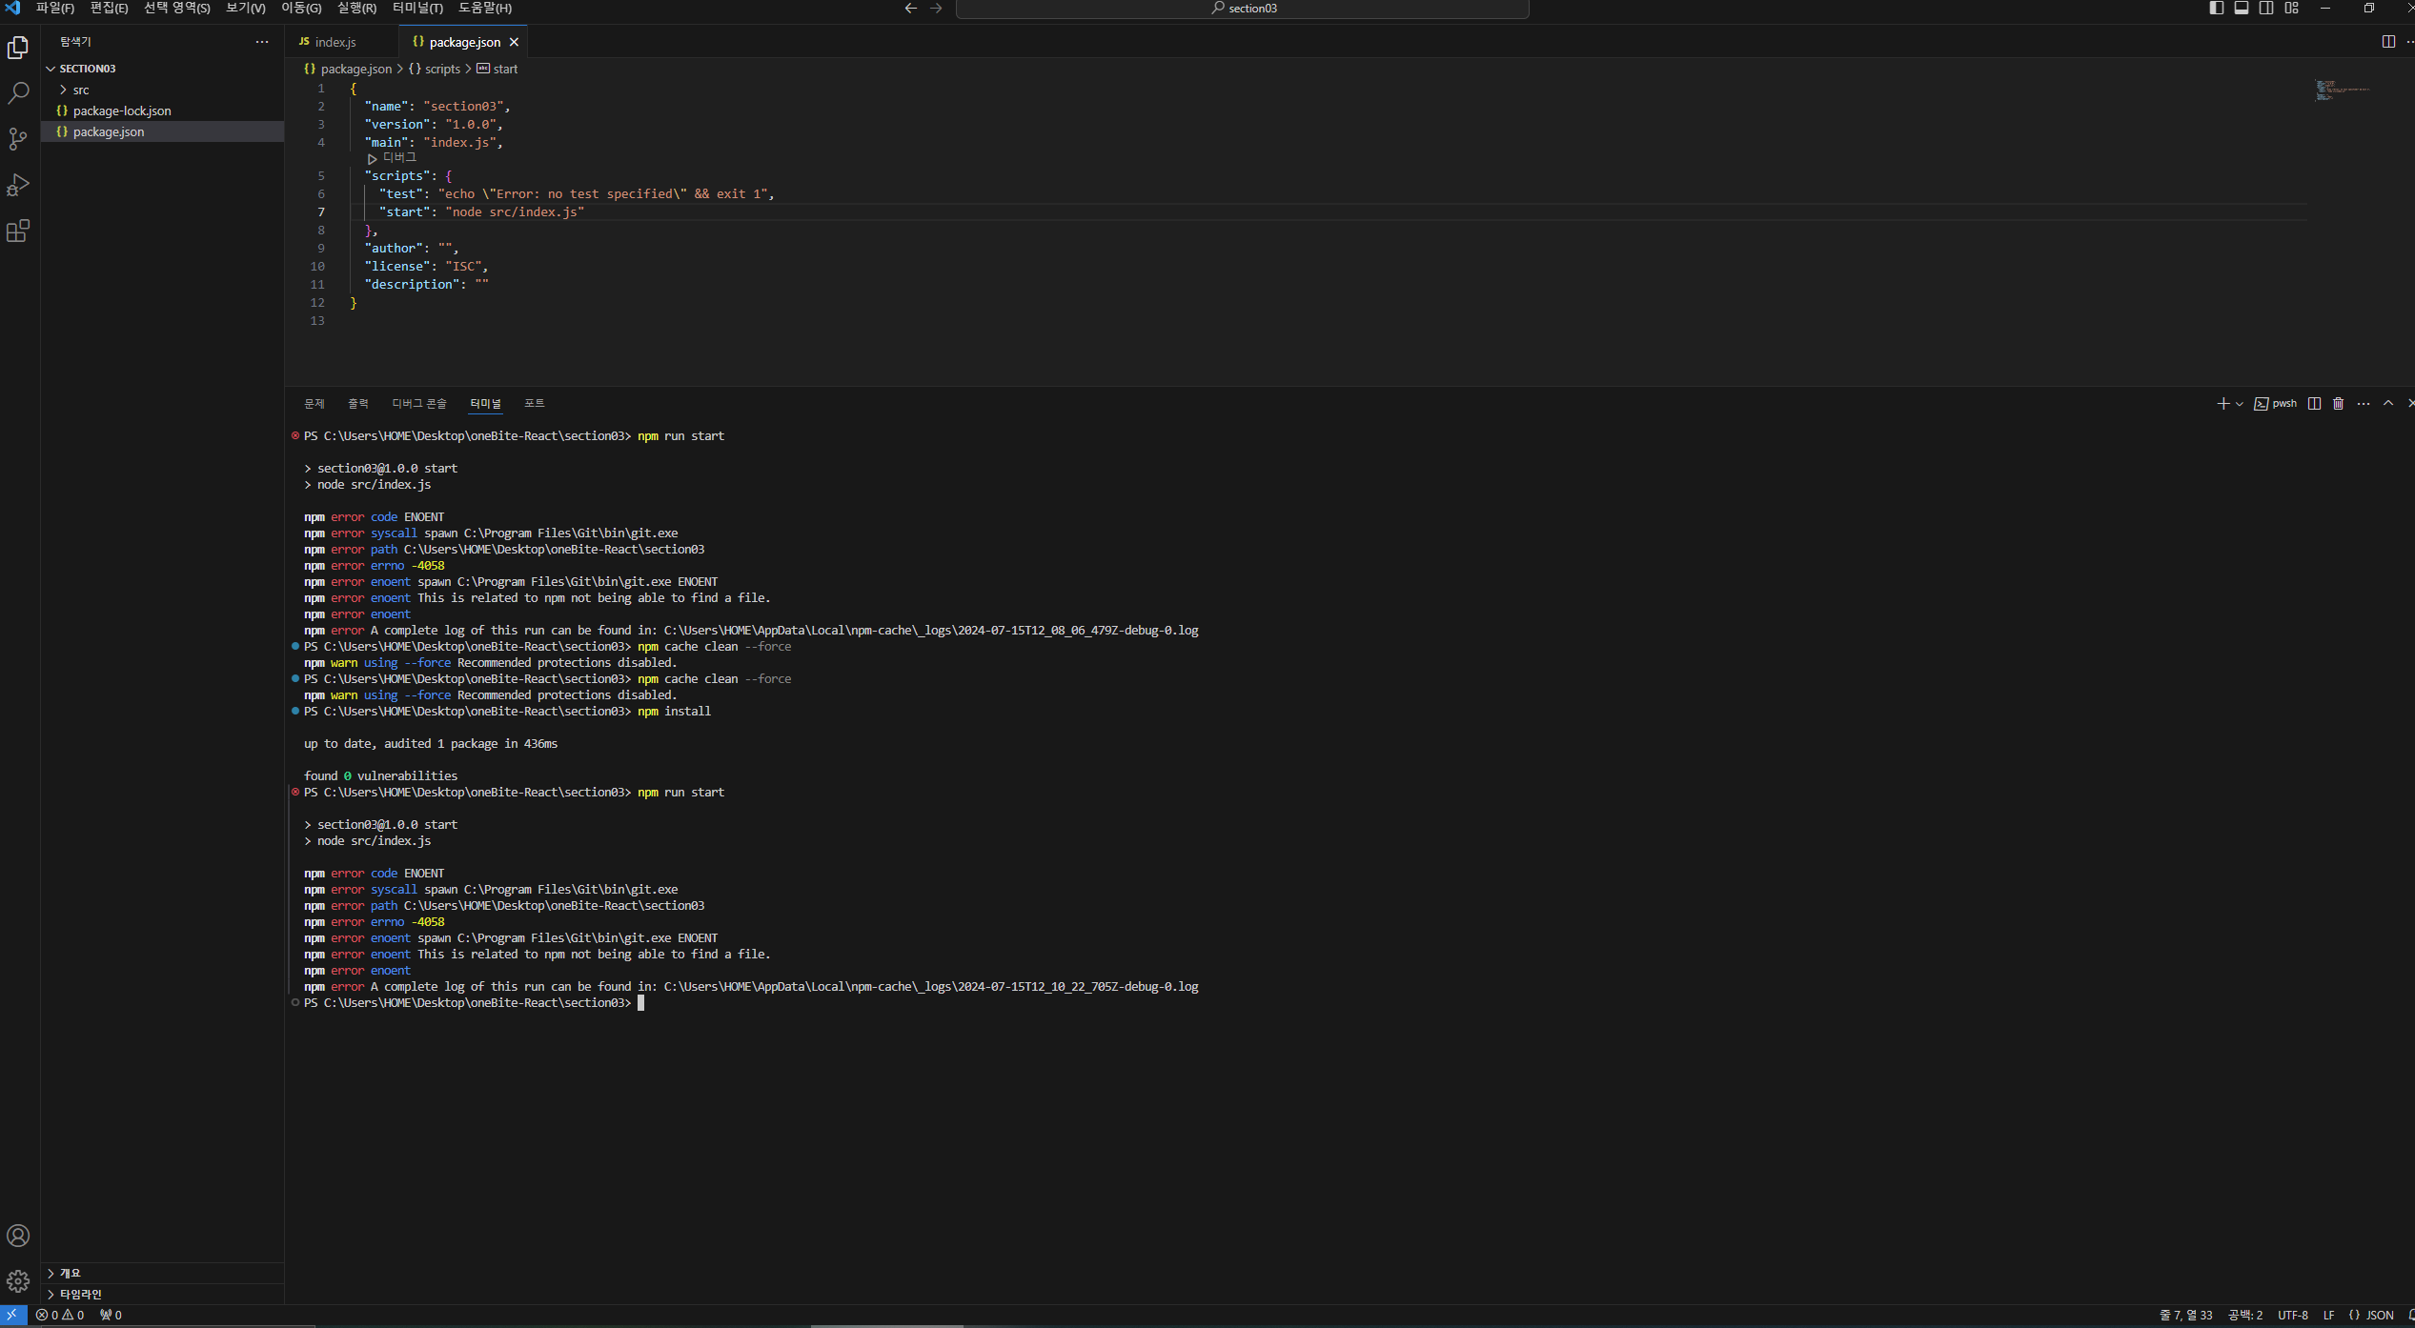
Task: Open explorer panel more actions (three dots)
Action: [x=262, y=42]
